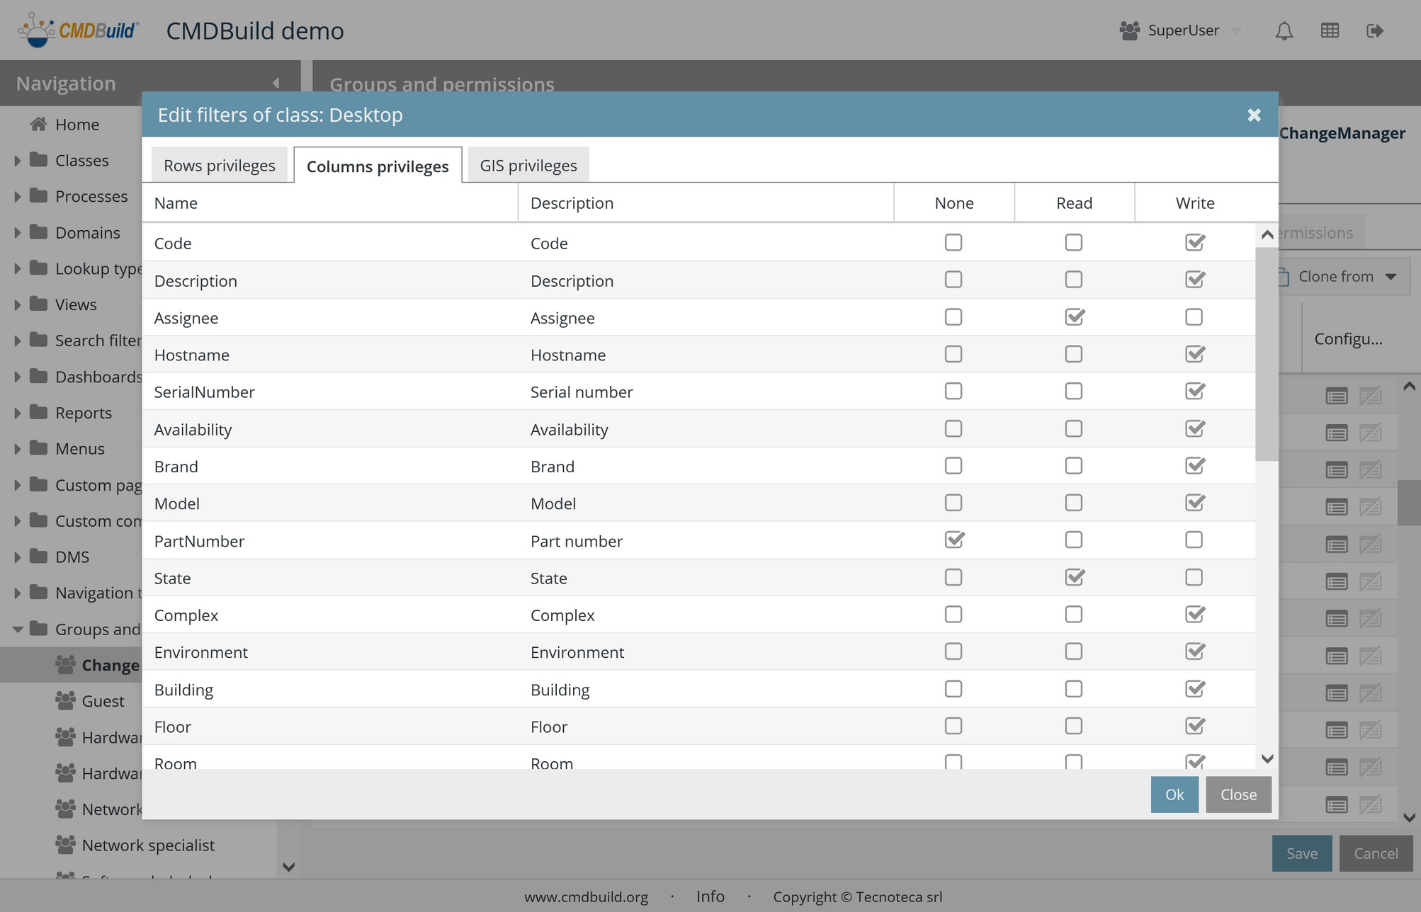Click the SuperUser group icon
Viewport: 1421px width, 912px height.
coord(1129,31)
